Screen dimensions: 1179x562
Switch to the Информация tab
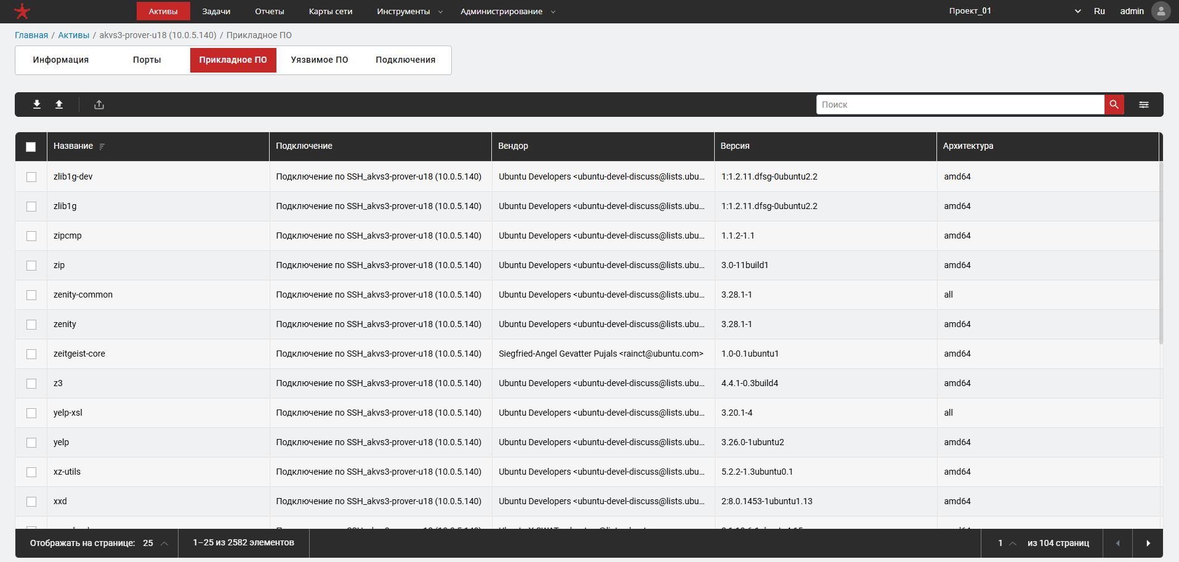[x=61, y=60]
